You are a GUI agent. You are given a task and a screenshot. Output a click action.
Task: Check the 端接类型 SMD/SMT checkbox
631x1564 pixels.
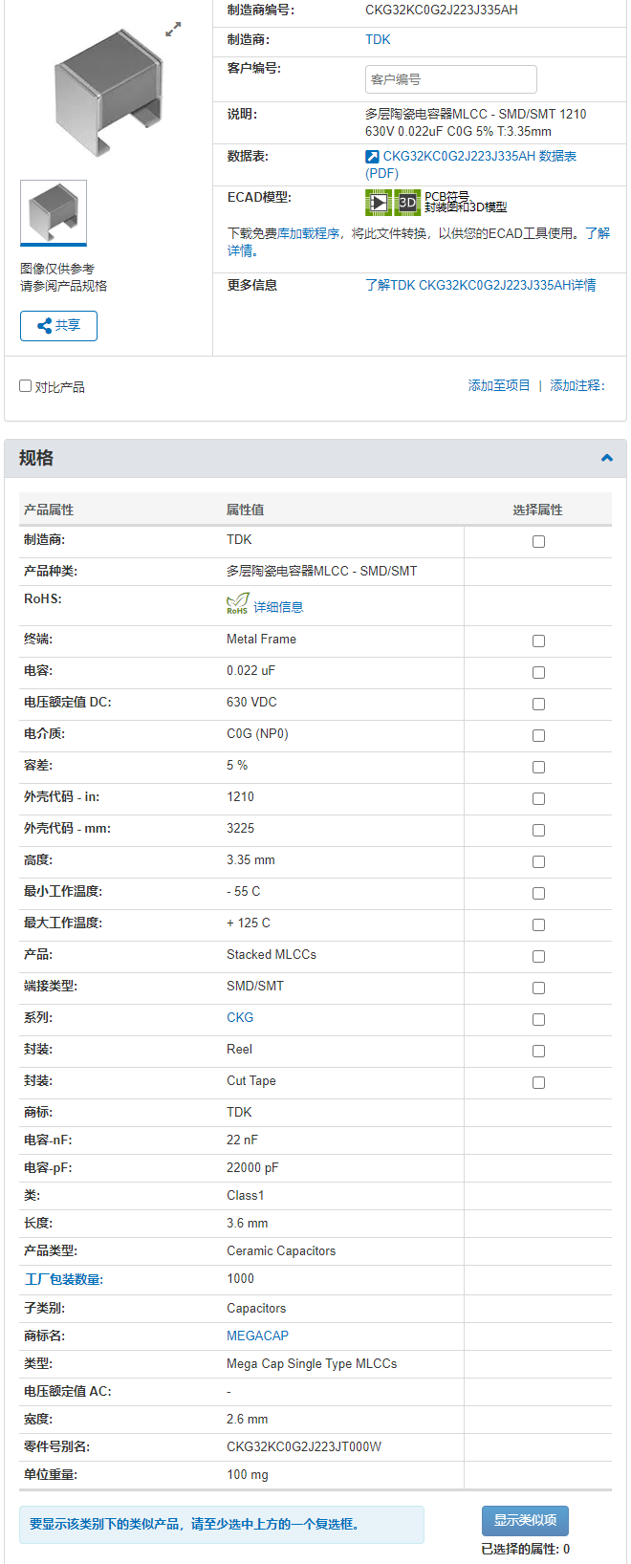(538, 988)
